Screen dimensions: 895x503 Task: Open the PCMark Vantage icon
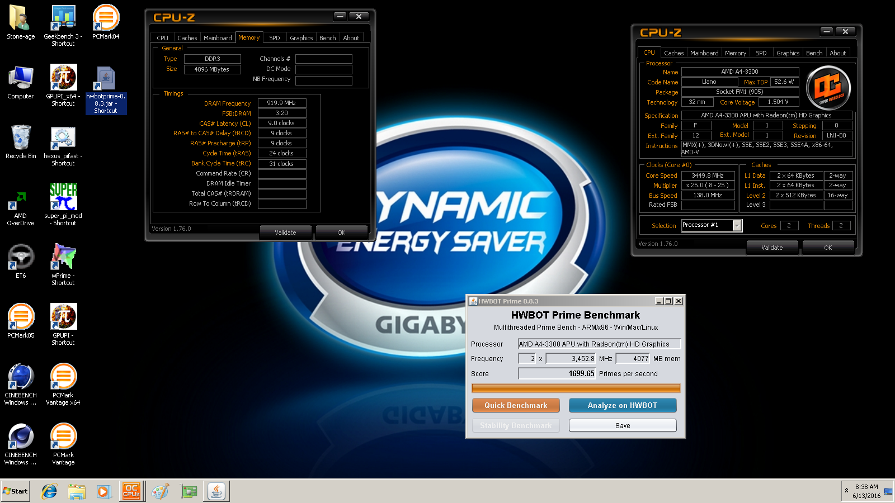tap(63, 444)
